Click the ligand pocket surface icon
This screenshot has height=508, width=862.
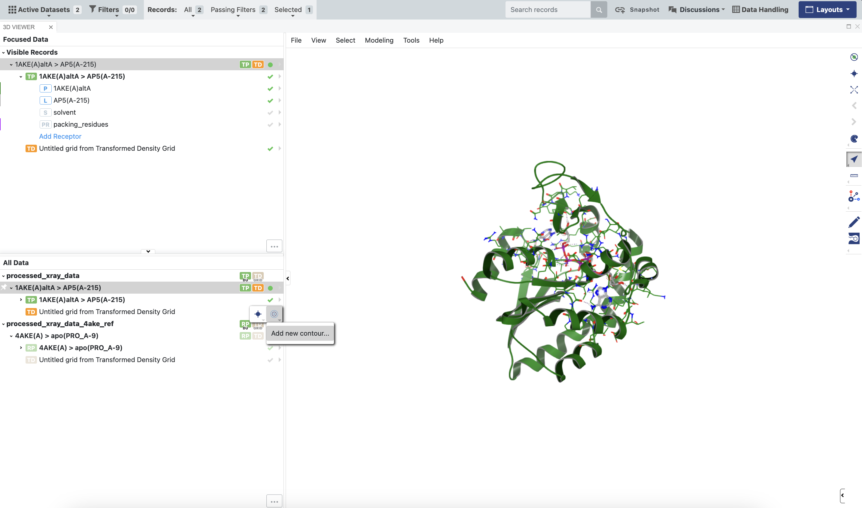[x=854, y=238]
